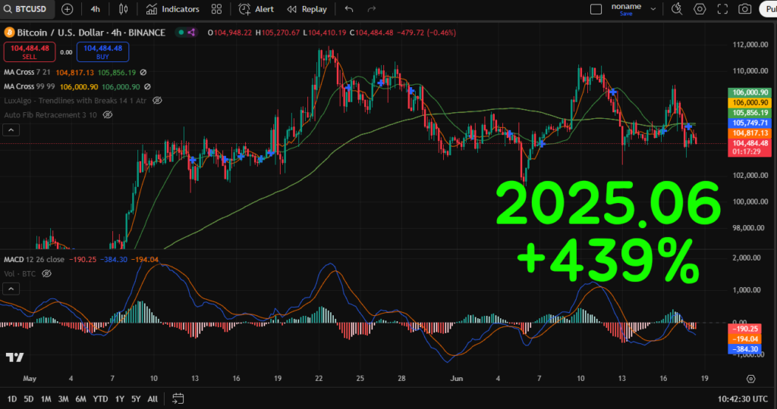Collapse MACD pane legend chevron
The height and width of the screenshot is (409, 777).
[11, 289]
